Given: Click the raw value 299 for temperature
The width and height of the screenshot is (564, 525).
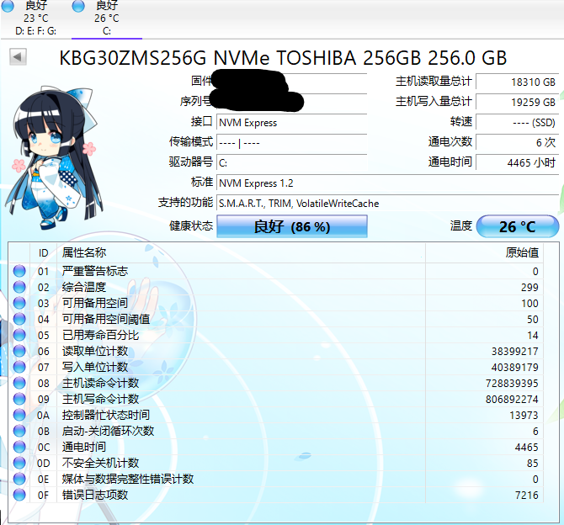Looking at the screenshot, I should [529, 287].
